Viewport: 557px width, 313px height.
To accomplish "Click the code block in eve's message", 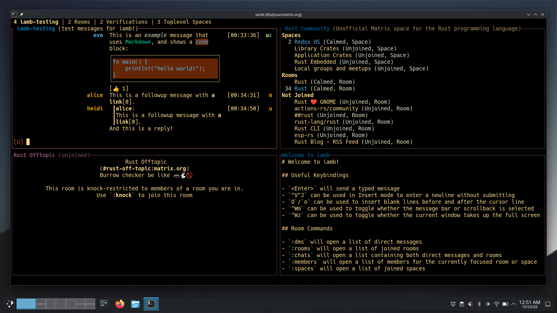I will (165, 68).
